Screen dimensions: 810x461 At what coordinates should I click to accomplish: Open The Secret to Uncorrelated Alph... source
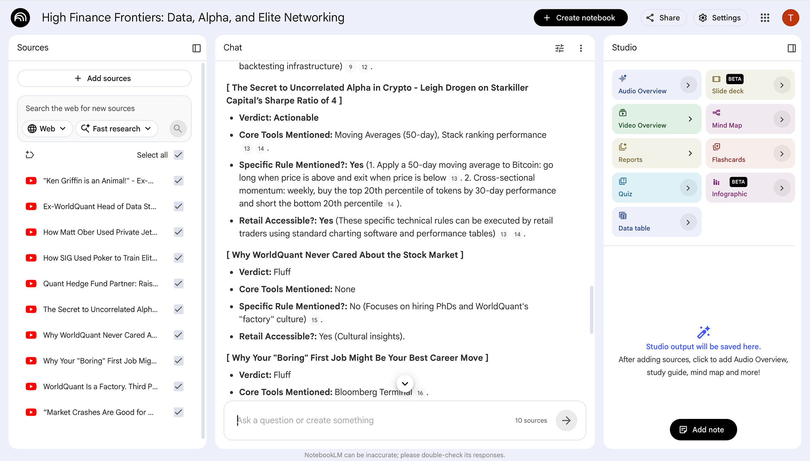(100, 309)
